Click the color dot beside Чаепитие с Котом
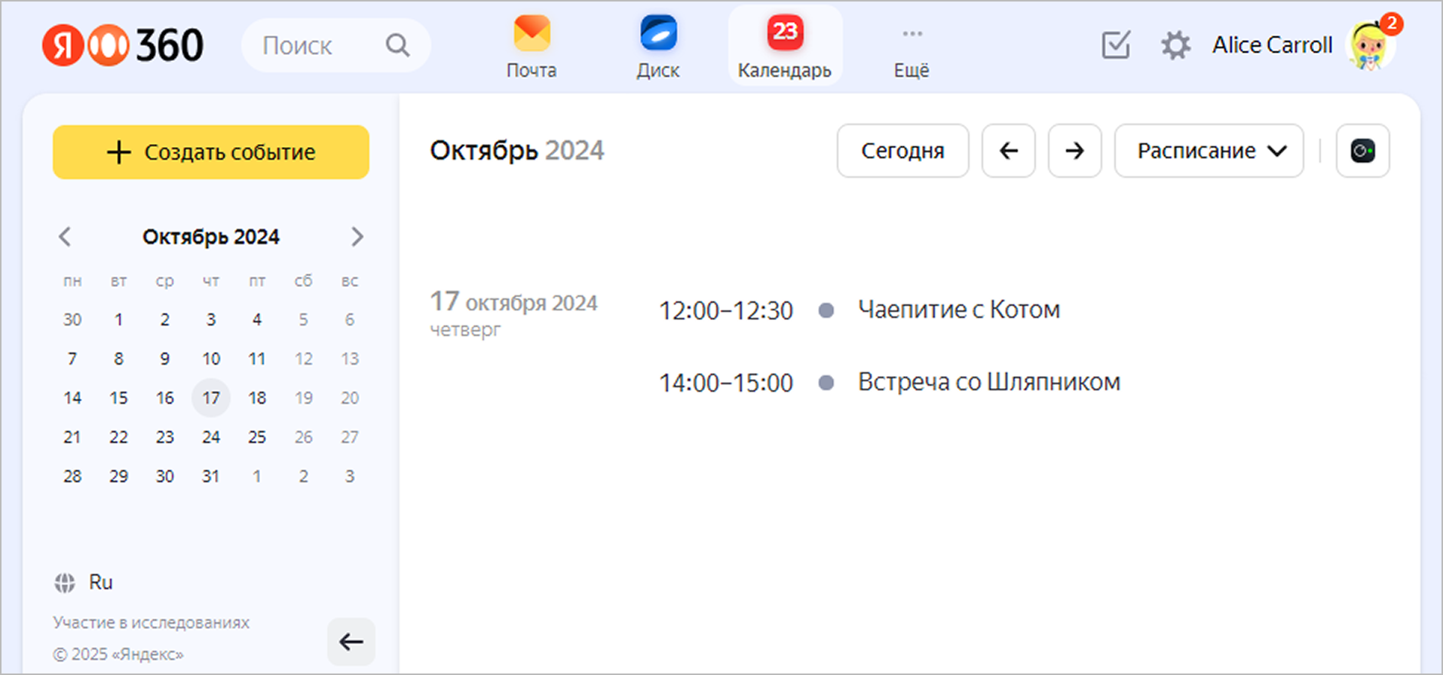 (826, 310)
